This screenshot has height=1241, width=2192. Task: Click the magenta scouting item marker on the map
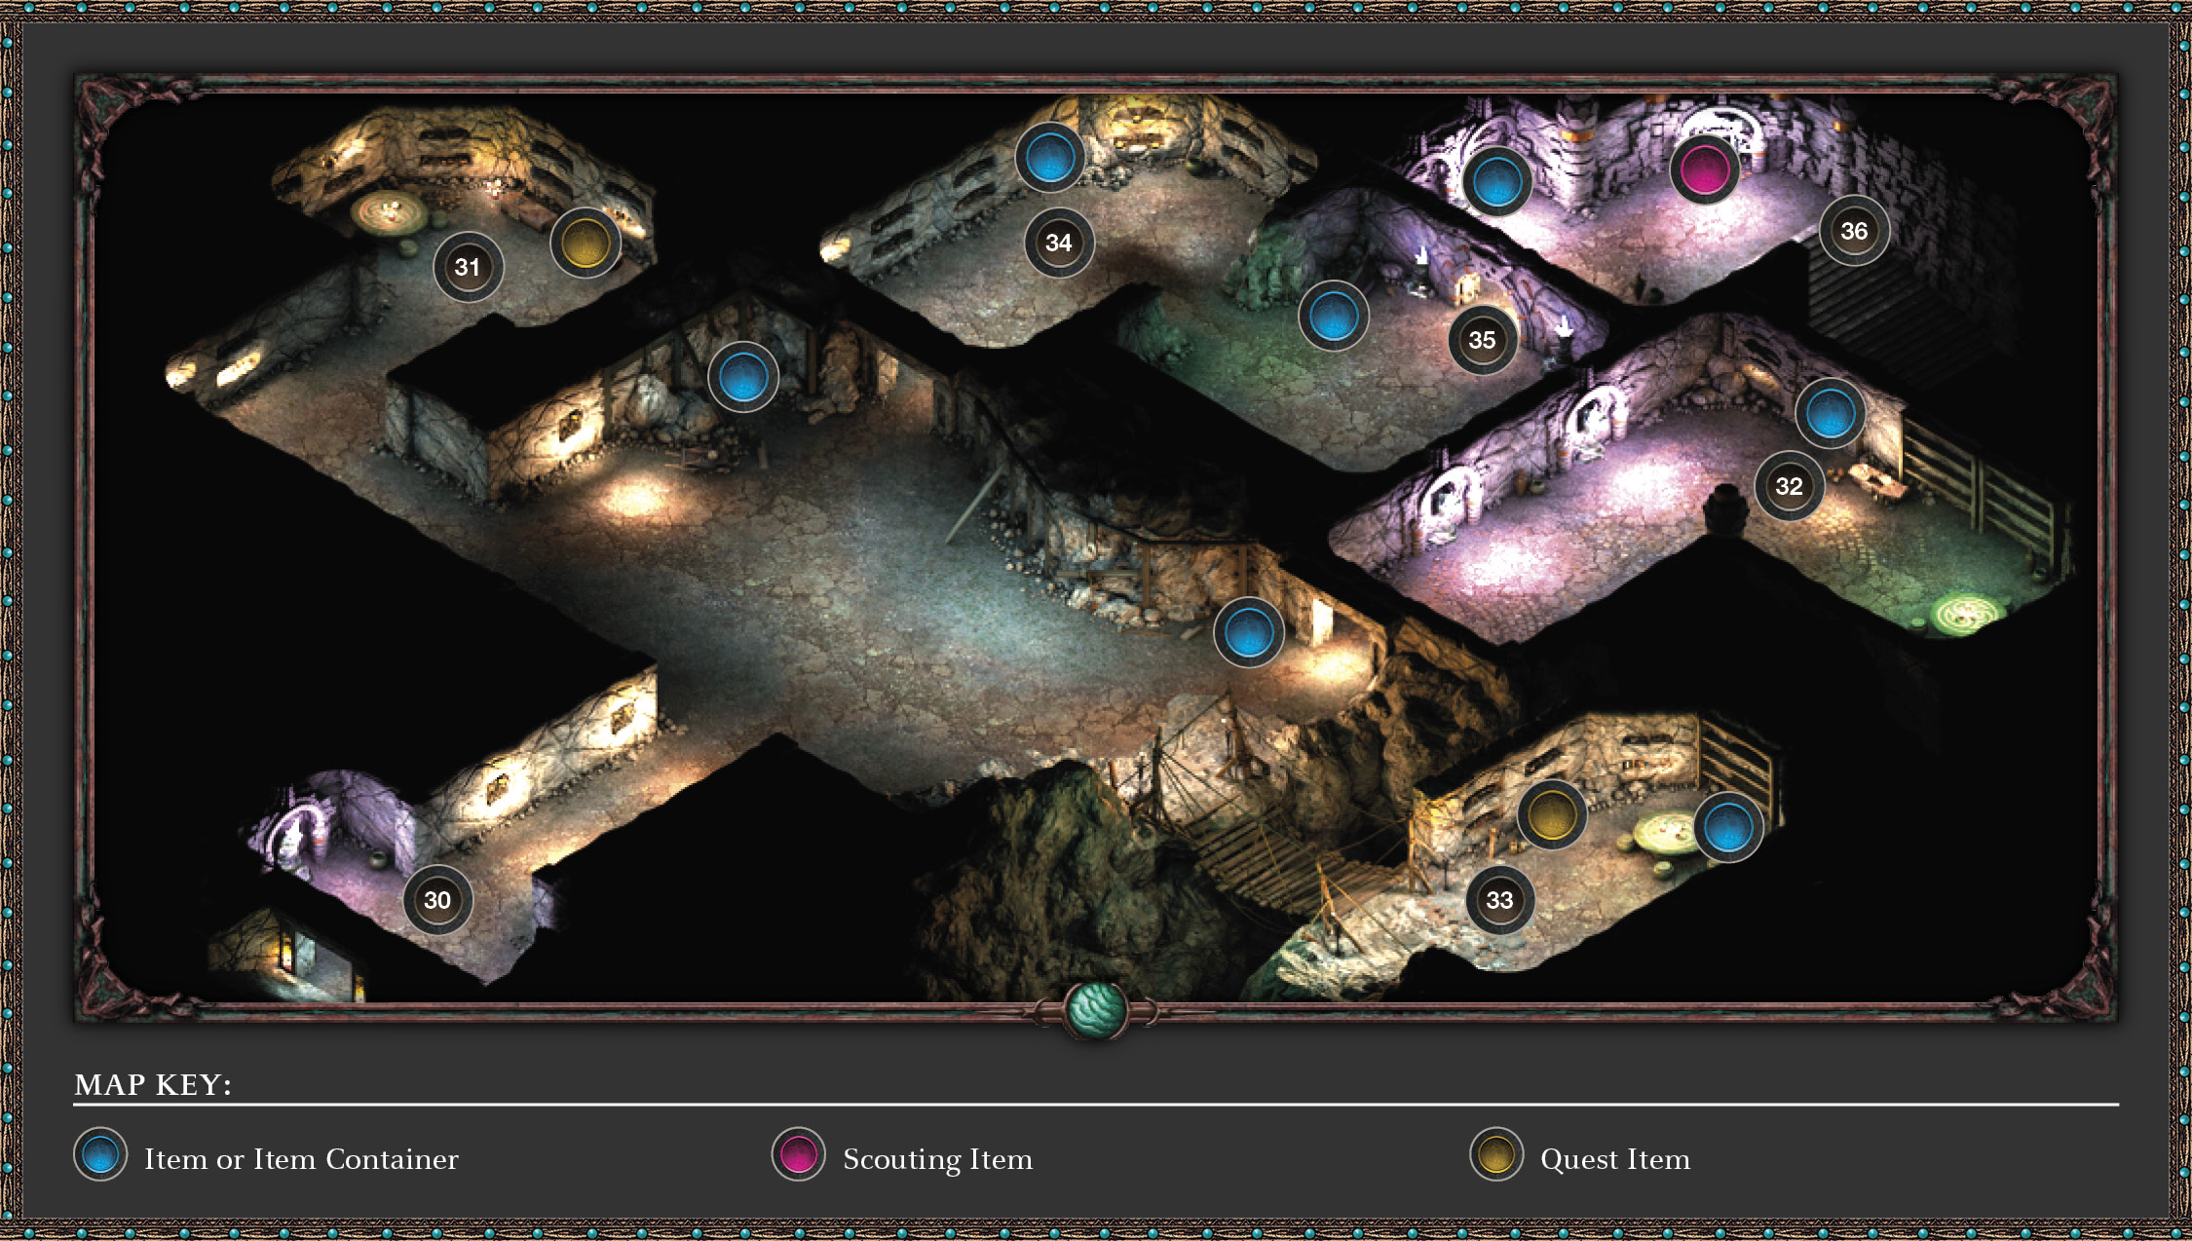pyautogui.click(x=1704, y=169)
